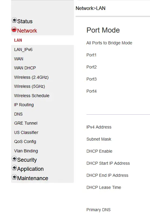Screen dimensions: 150x213
Task: Go to LAN_IPv6 settings
Action: [x=23, y=49]
